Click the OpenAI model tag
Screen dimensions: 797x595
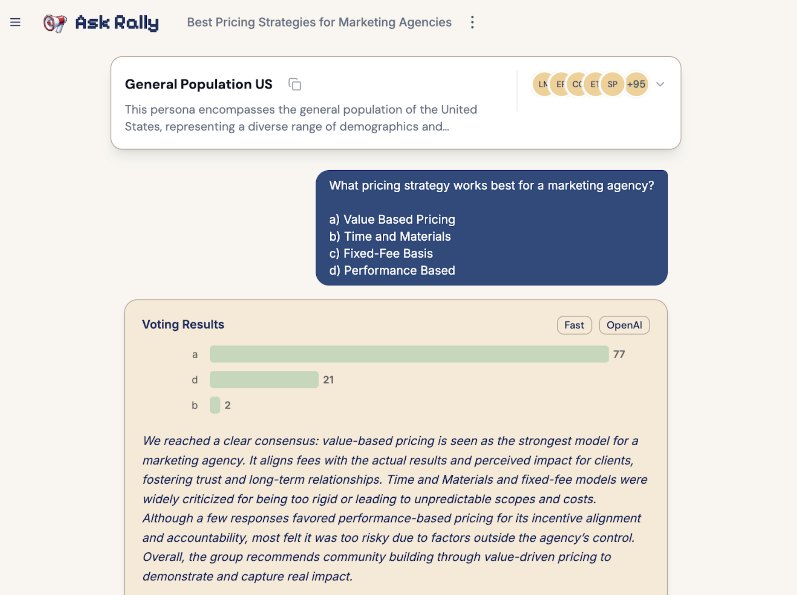tap(624, 325)
